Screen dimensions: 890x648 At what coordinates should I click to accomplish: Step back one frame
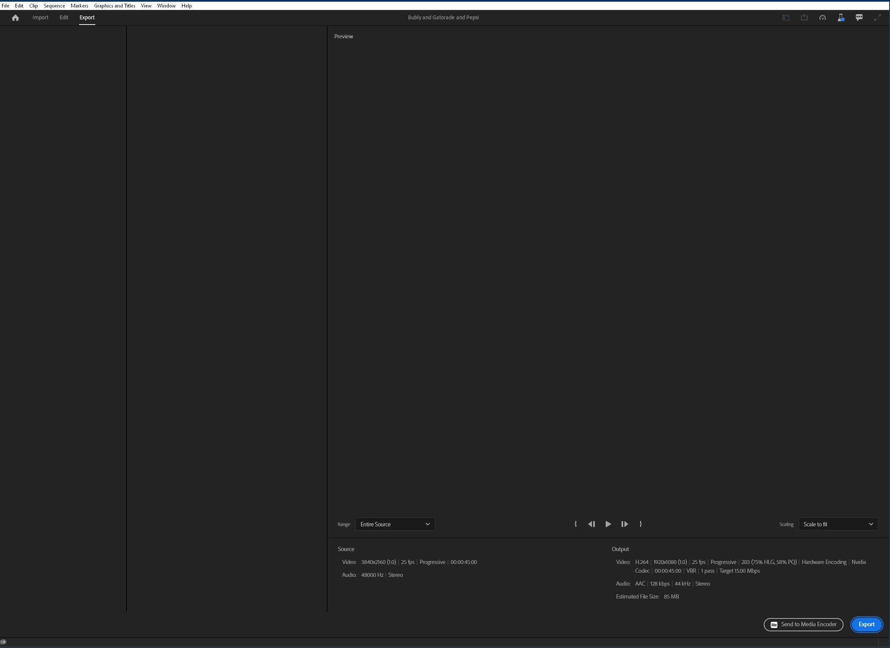pos(591,524)
